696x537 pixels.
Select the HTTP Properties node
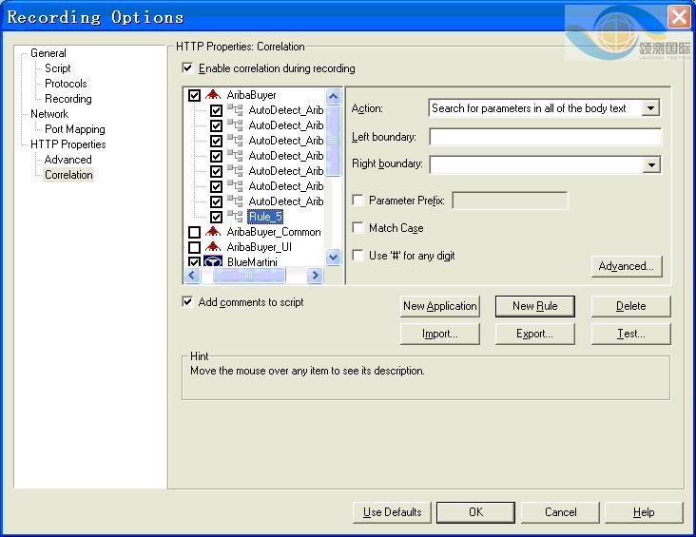coord(68,144)
